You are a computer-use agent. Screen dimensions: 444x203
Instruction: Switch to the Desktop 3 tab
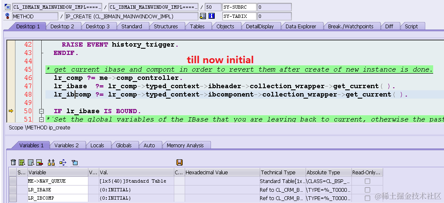click(98, 26)
